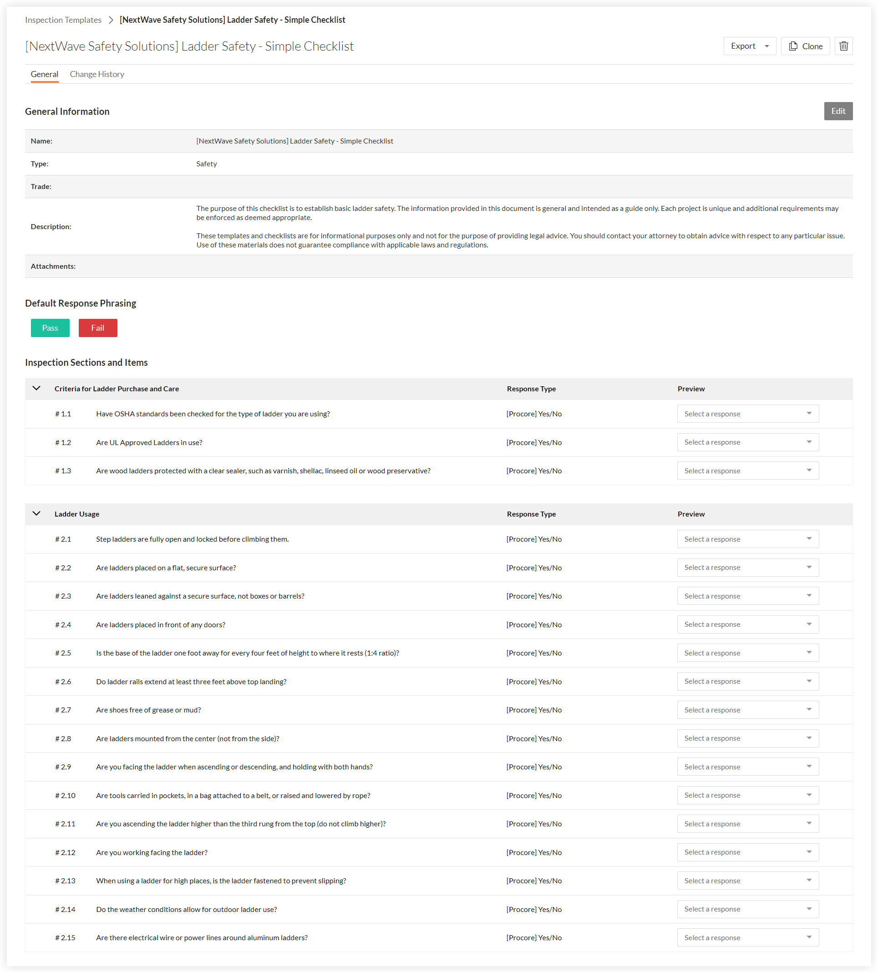The width and height of the screenshot is (878, 973).
Task: Select the General tab
Action: coord(44,74)
